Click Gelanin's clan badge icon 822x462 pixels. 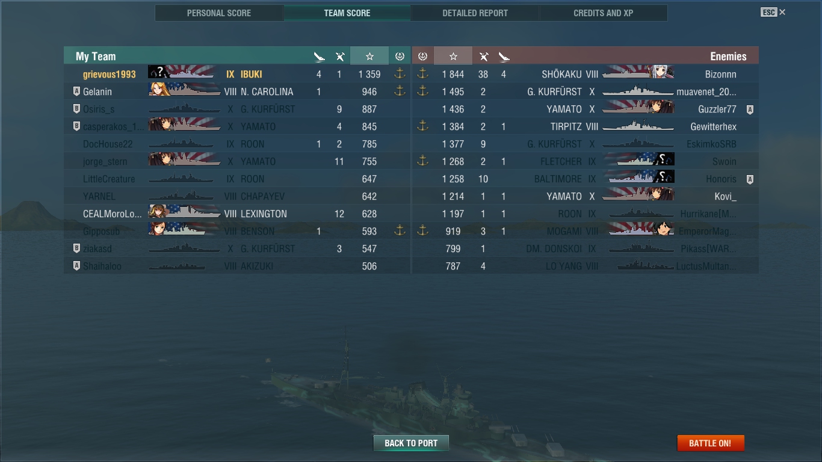(76, 91)
